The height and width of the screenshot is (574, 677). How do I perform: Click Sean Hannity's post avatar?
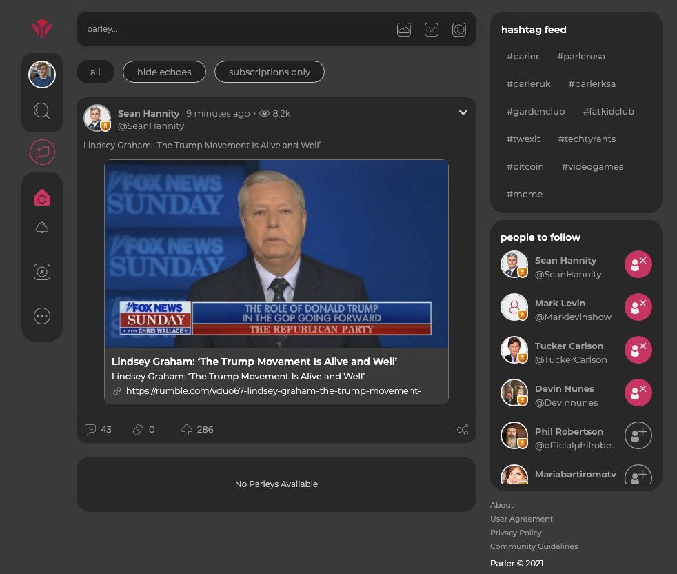click(97, 117)
